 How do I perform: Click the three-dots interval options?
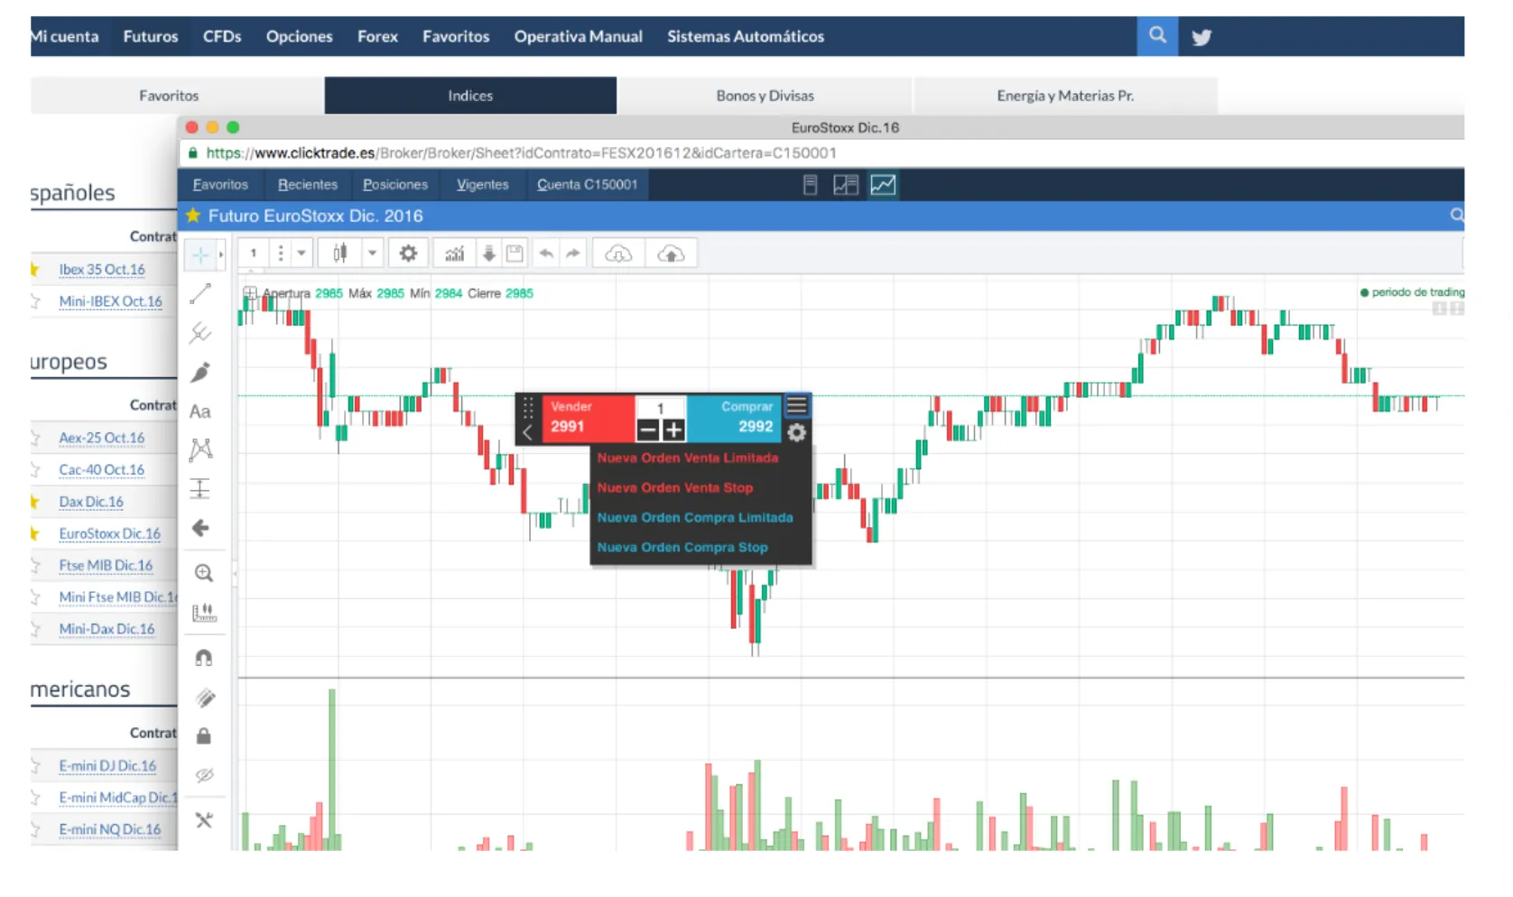[x=281, y=254]
